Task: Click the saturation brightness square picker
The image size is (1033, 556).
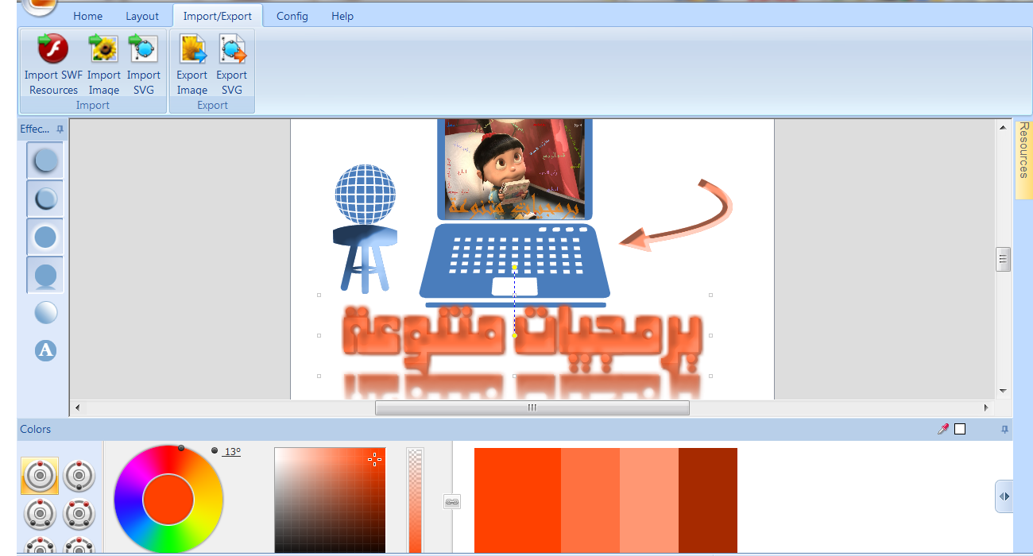Action: tap(330, 500)
